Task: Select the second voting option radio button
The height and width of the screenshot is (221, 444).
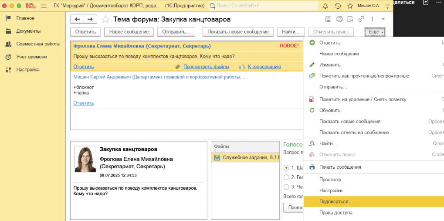Action: pos(286,177)
